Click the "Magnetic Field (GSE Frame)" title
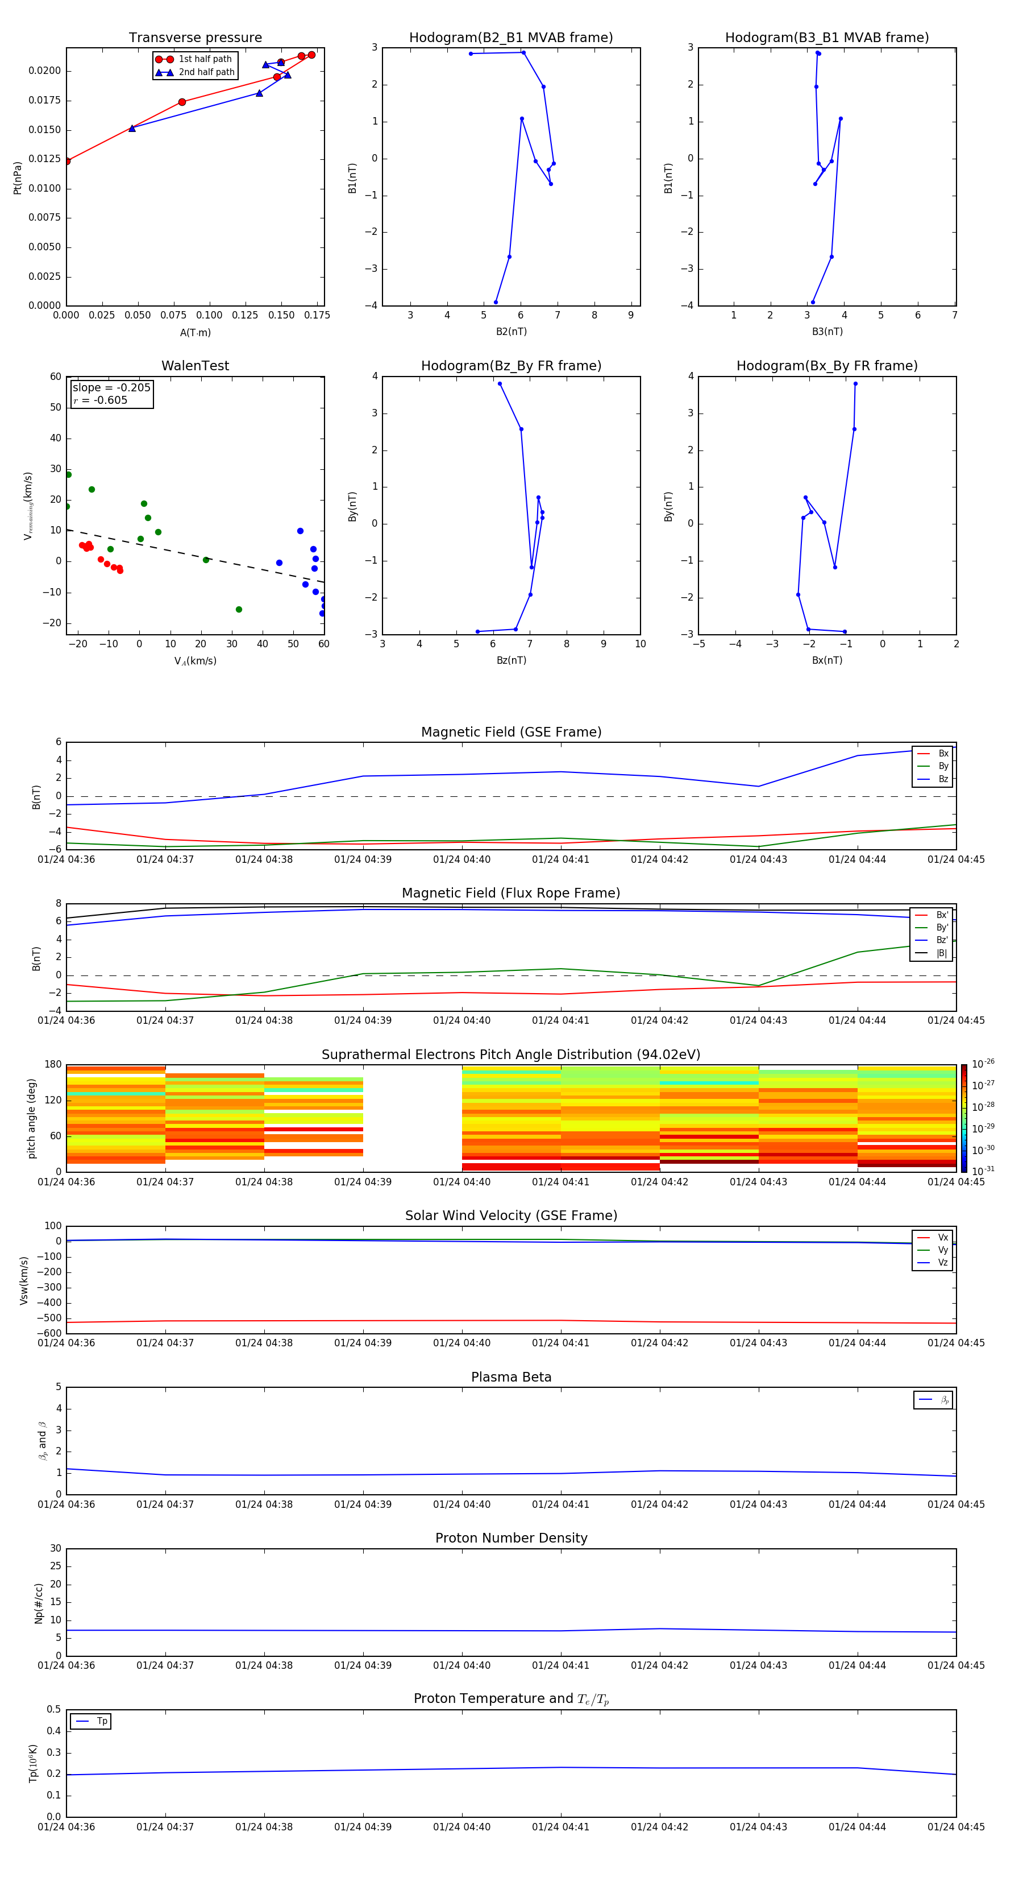This screenshot has width=1023, height=1877. (x=511, y=732)
